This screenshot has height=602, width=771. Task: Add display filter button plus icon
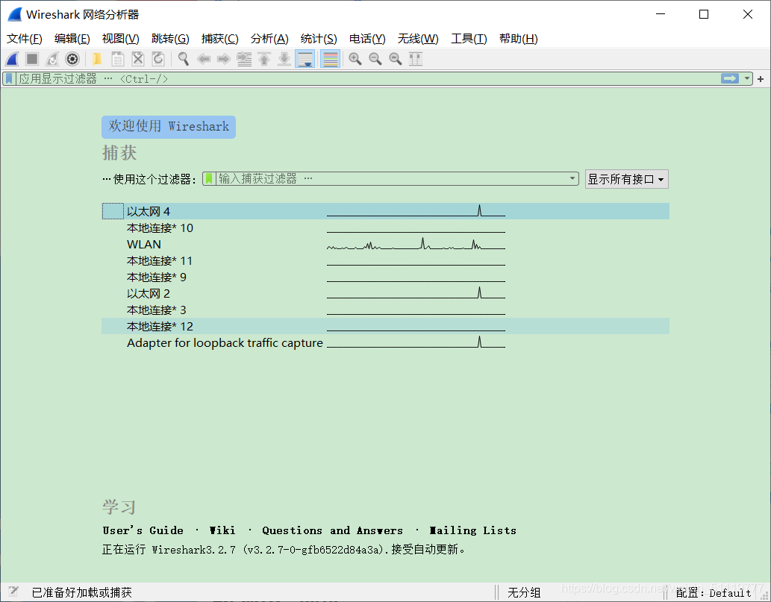coord(761,79)
